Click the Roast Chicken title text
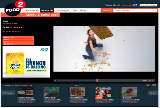 [x=77, y=98]
